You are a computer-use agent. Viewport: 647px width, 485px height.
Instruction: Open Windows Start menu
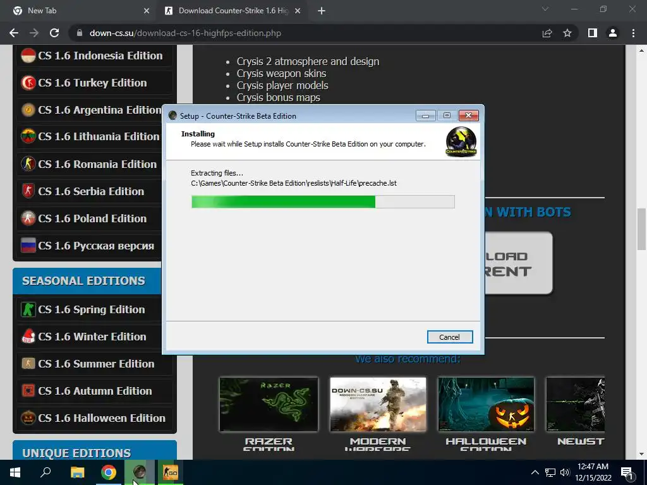click(x=15, y=472)
